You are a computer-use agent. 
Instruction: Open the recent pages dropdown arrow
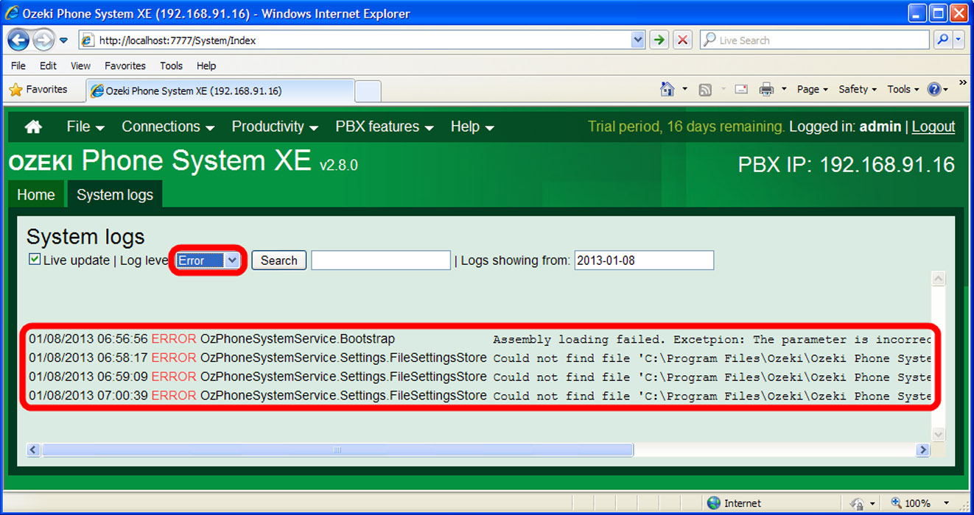[x=63, y=40]
